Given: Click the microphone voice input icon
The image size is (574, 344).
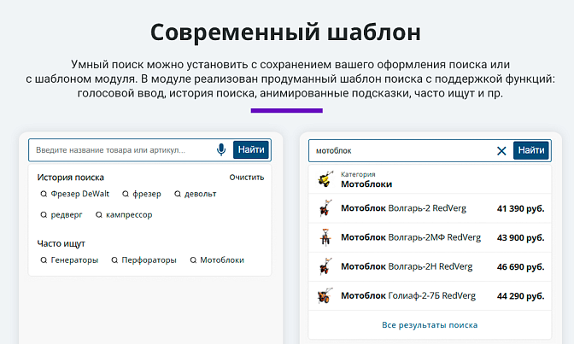Looking at the screenshot, I should coord(221,149).
